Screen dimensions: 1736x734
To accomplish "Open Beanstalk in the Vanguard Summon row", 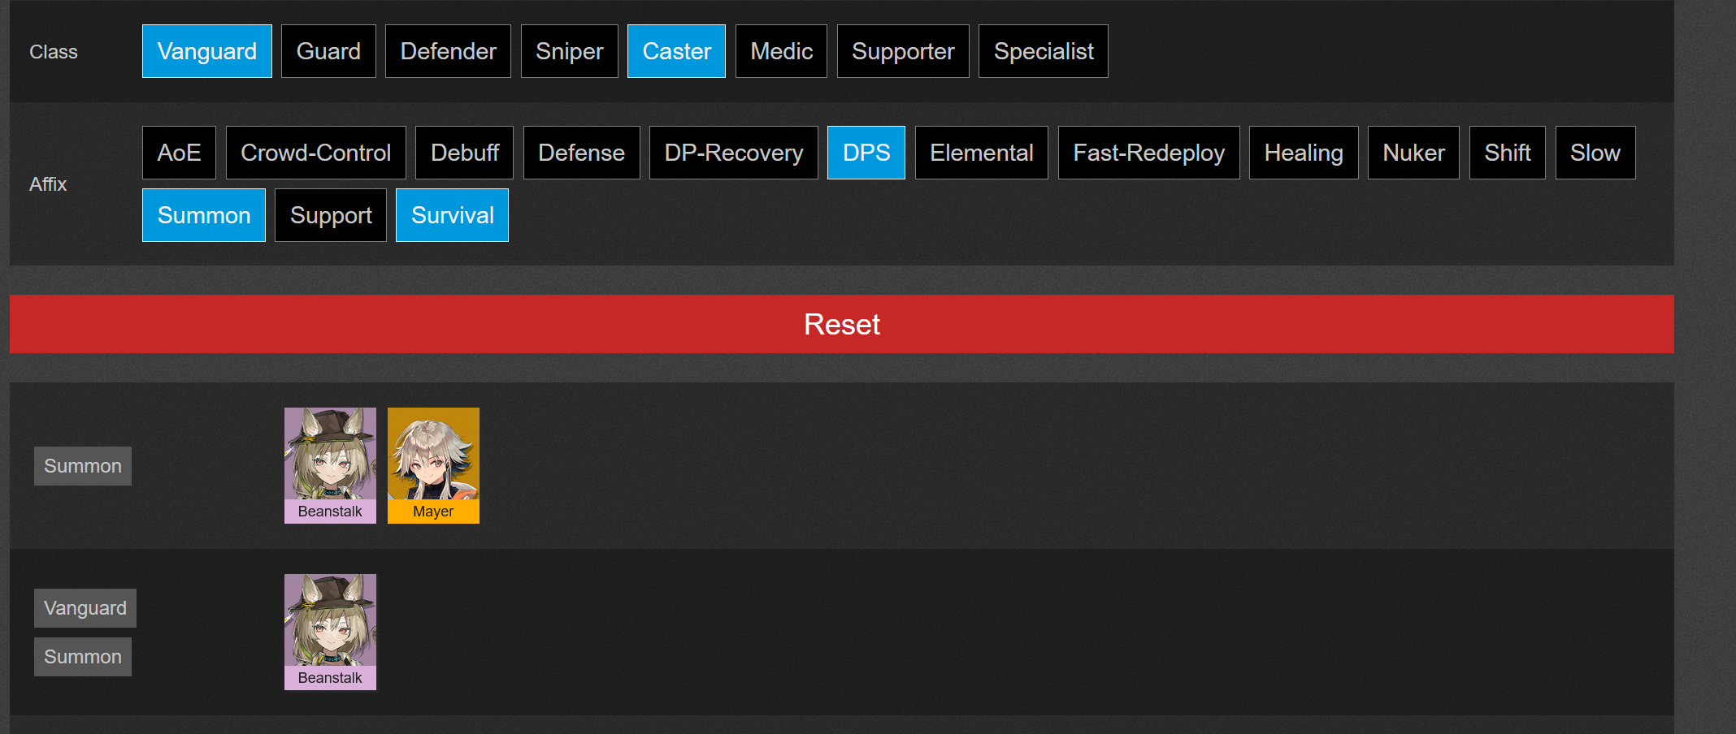I will coord(330,632).
